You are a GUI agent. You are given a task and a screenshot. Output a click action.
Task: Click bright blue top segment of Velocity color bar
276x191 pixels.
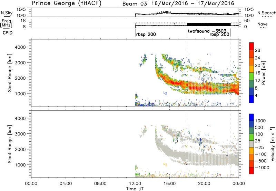coord(252,117)
